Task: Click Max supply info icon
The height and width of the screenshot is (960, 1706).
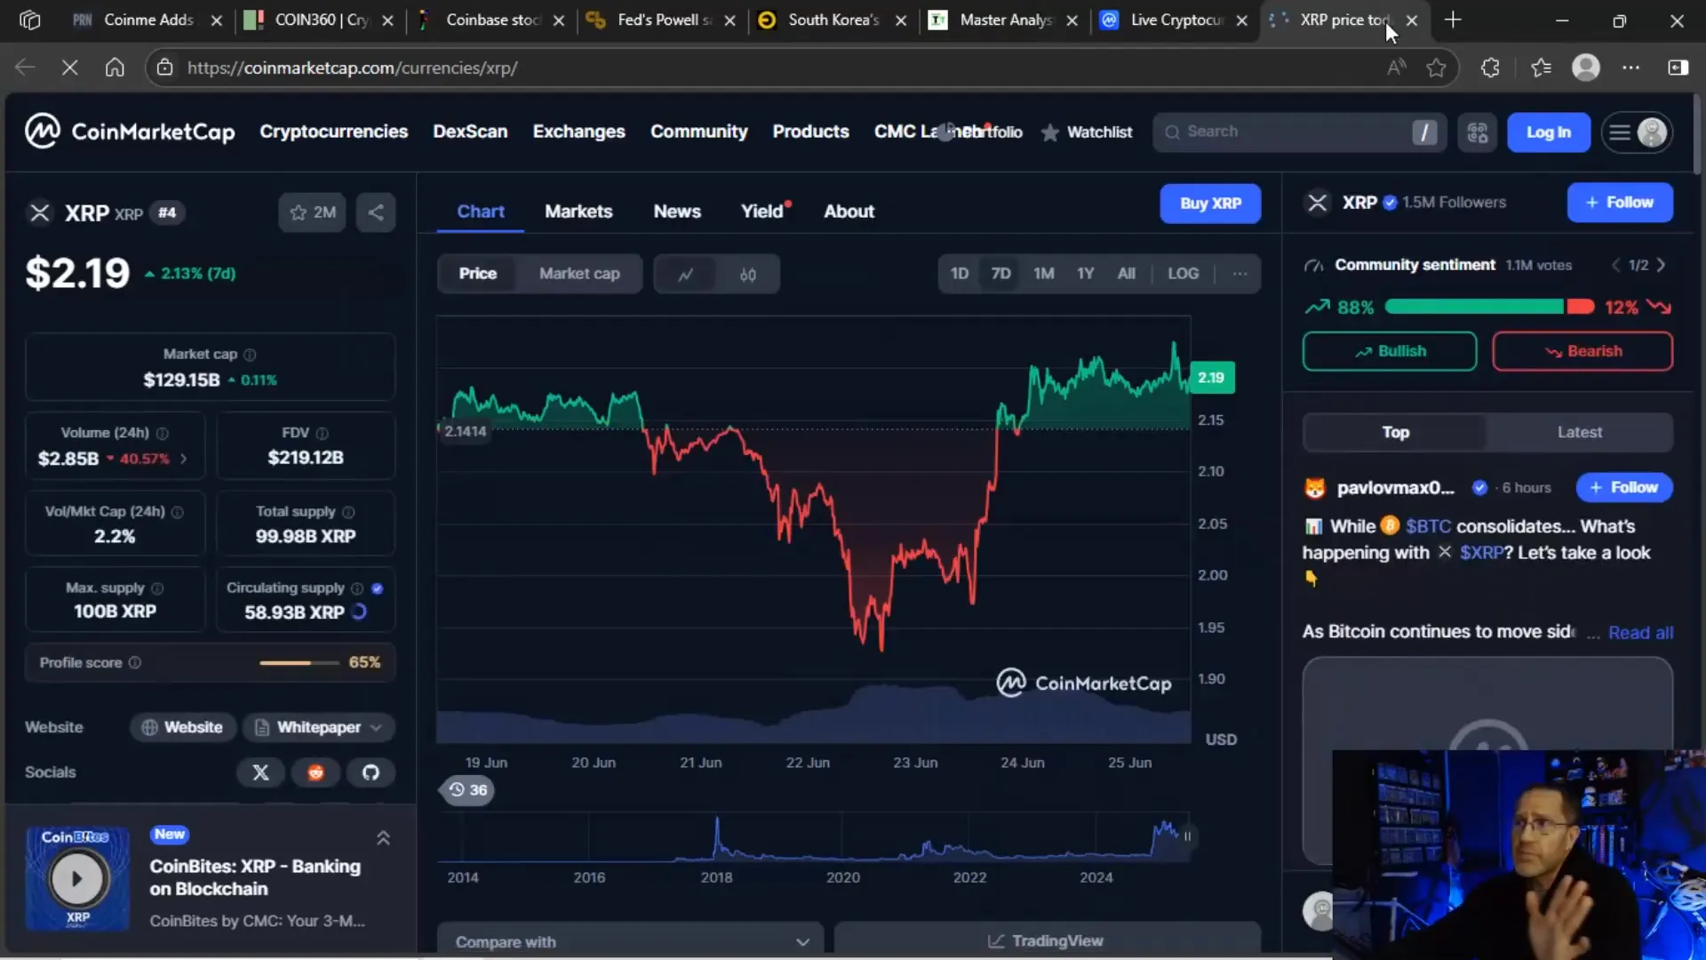Action: (x=157, y=588)
